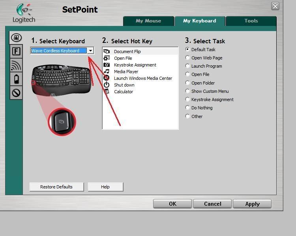The width and height of the screenshot is (296, 236).
Task: Select the Open File task radio button
Action: pyautogui.click(x=187, y=74)
